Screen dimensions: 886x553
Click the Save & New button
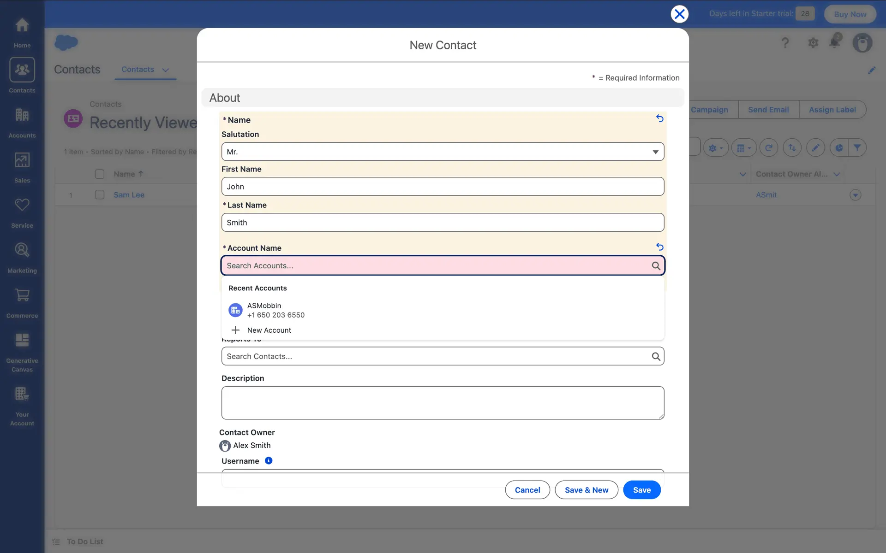click(586, 490)
